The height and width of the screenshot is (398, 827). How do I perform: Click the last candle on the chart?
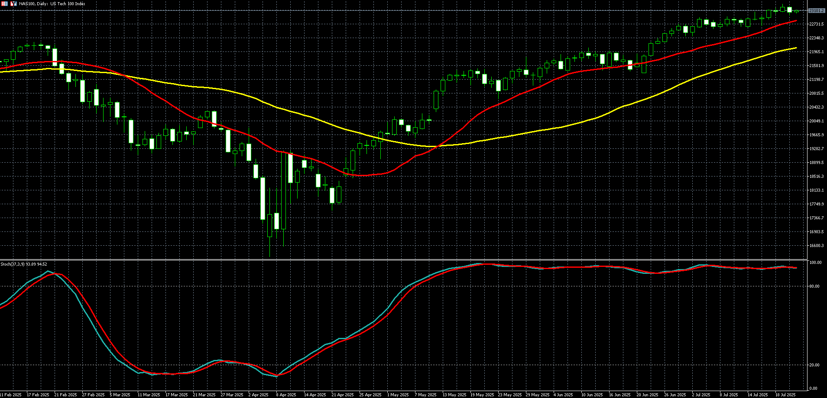(796, 11)
